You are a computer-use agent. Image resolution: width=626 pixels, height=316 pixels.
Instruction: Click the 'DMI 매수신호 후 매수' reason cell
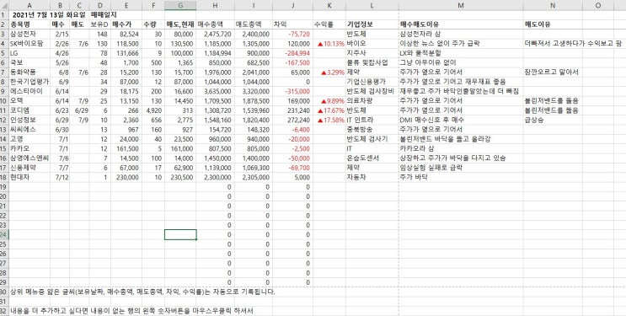(x=461, y=120)
